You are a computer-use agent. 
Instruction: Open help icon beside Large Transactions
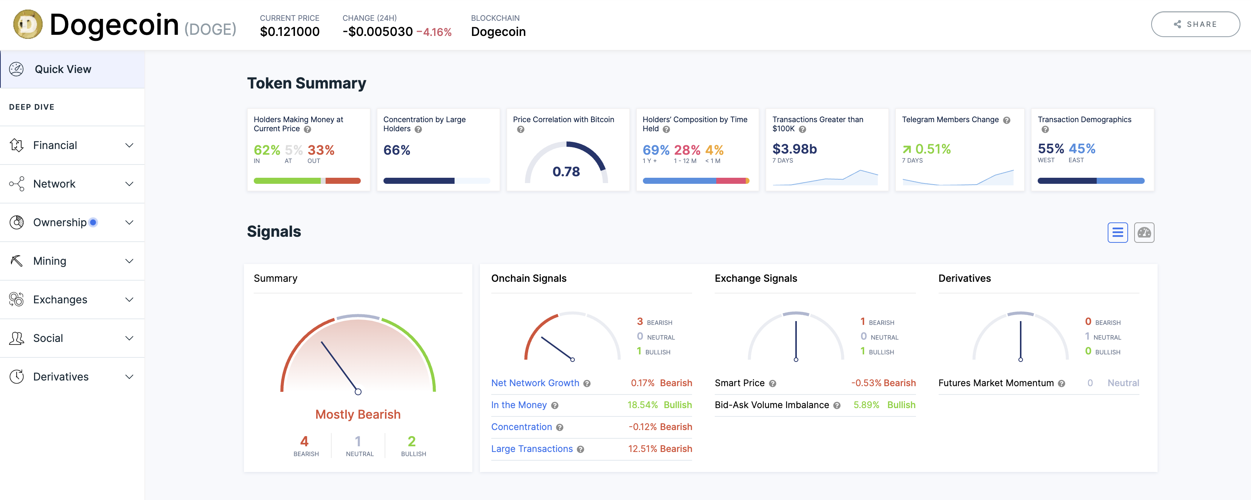[580, 449]
